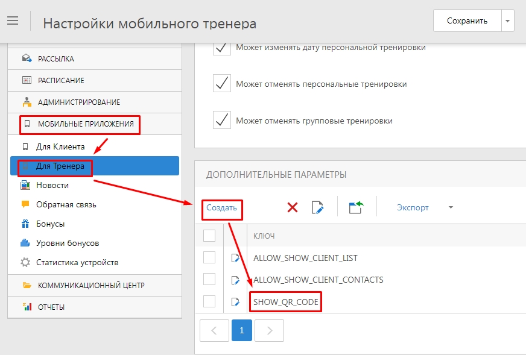Open the КОММУНИКАЦИОННЫЙ ЦЕНТР section
Screen dimensions: 526x355
[x=95, y=285]
